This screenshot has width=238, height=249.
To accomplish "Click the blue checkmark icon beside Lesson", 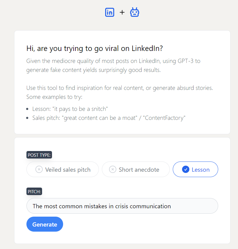I will [x=186, y=170].
